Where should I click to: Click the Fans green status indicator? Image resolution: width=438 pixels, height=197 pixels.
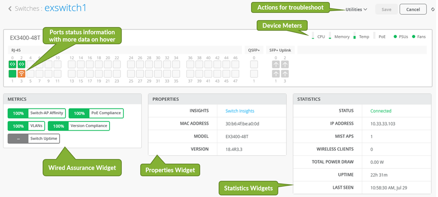point(413,36)
